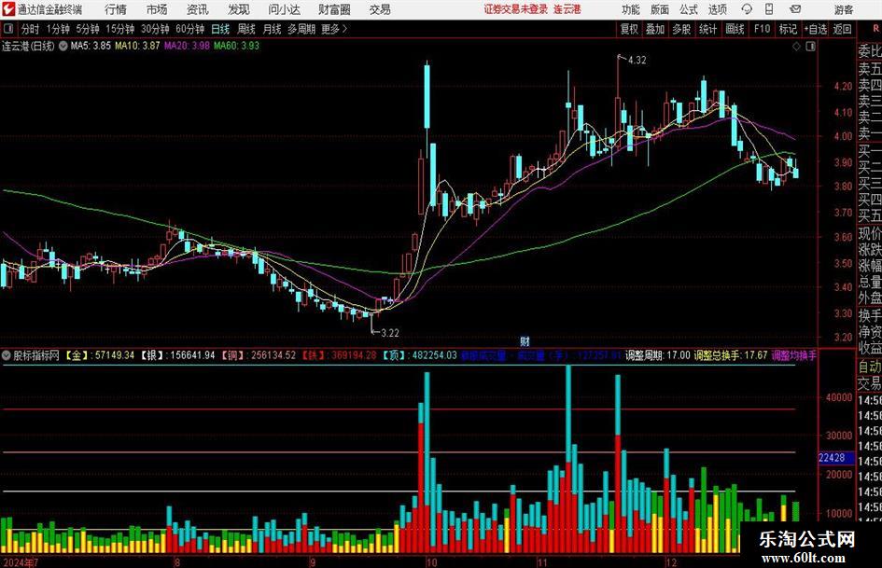The height and width of the screenshot is (568, 882).
Task: Click the 叠加 overlay button
Action: point(655,29)
